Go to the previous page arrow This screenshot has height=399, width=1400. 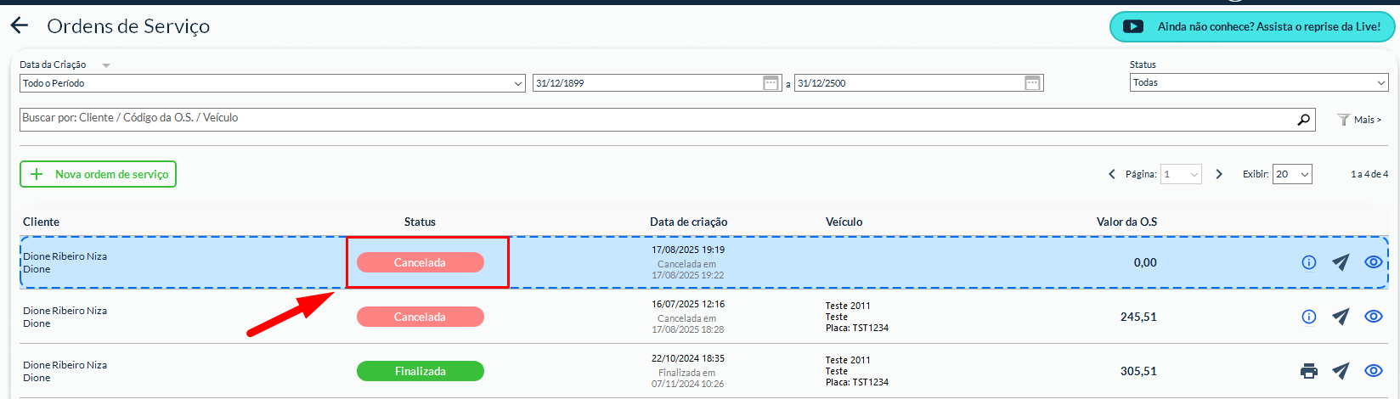pos(1112,174)
